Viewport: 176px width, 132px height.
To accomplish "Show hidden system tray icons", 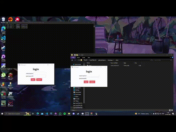I will coord(151,114).
